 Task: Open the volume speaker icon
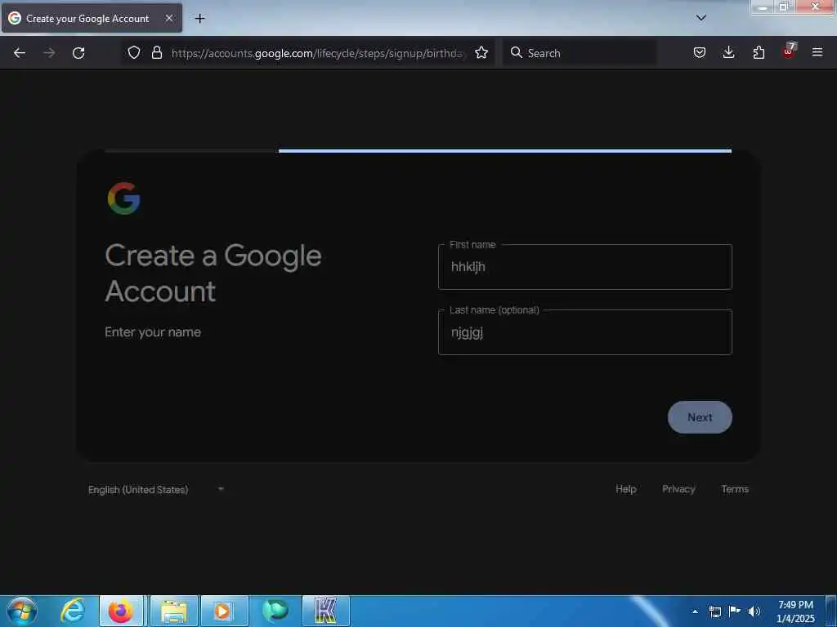(x=754, y=611)
